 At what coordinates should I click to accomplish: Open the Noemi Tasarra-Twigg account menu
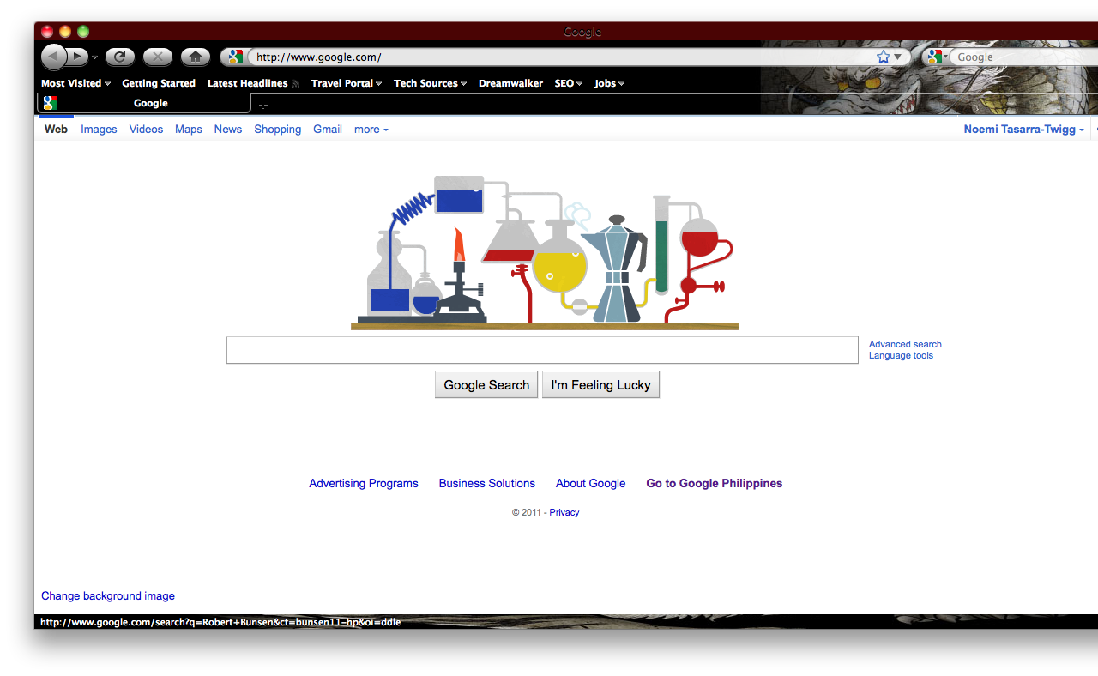coord(1024,130)
